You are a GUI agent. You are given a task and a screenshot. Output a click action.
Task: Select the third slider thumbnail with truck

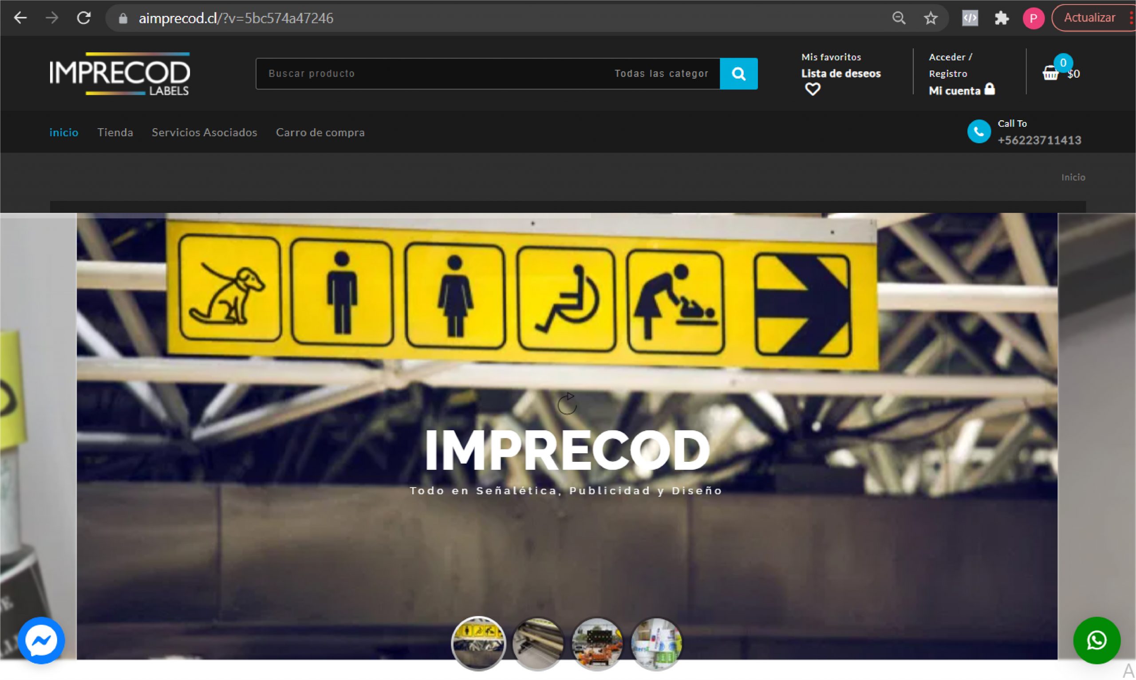597,644
